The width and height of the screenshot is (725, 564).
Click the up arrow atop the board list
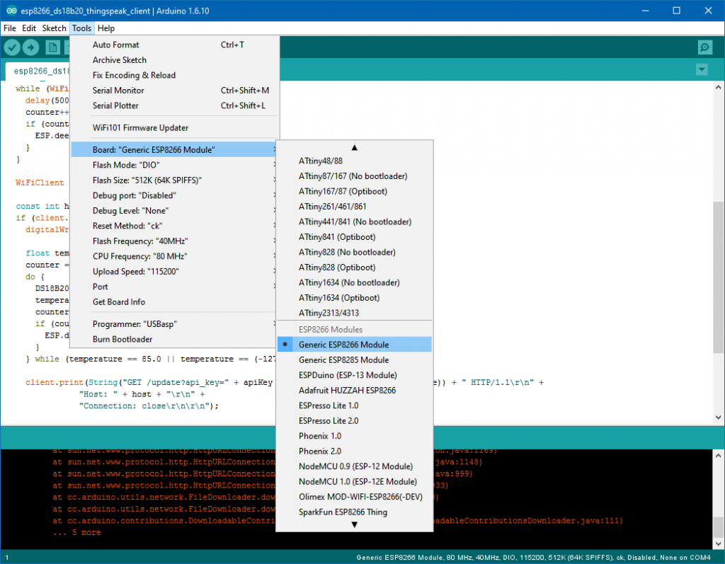pyautogui.click(x=355, y=147)
